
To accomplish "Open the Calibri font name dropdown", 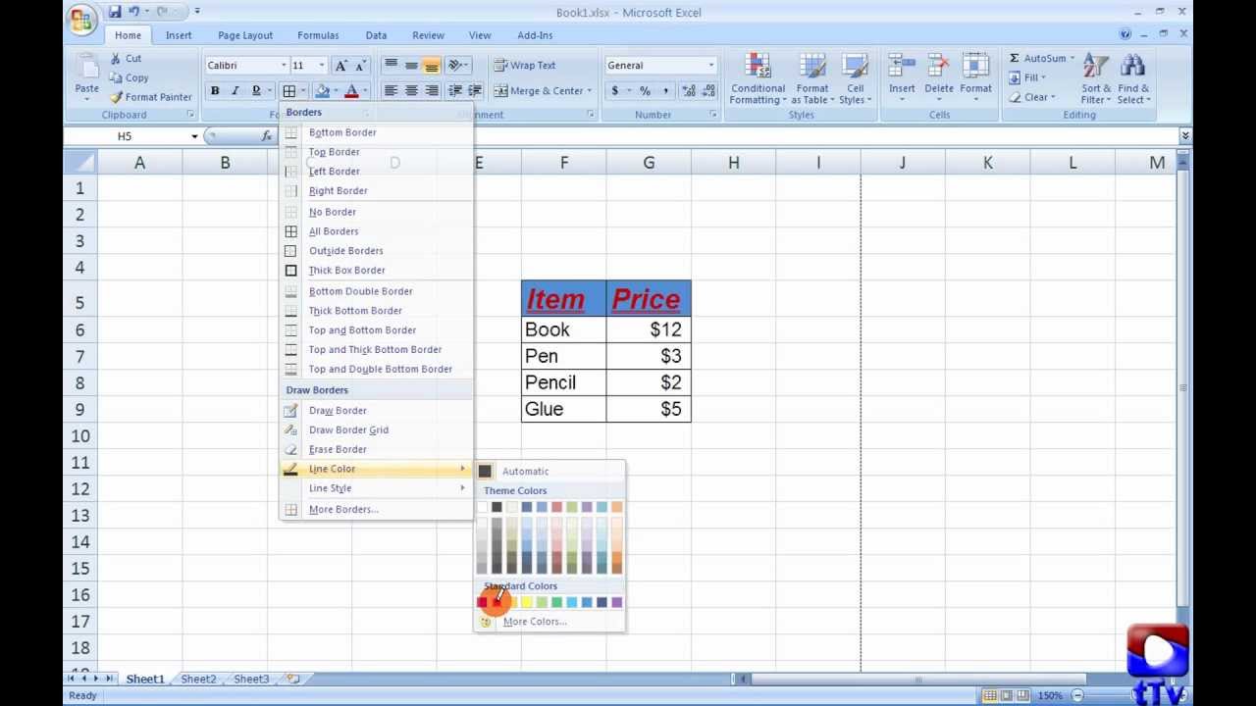I will 284,66.
